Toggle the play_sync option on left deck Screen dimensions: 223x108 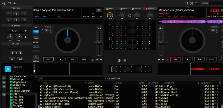36,42
